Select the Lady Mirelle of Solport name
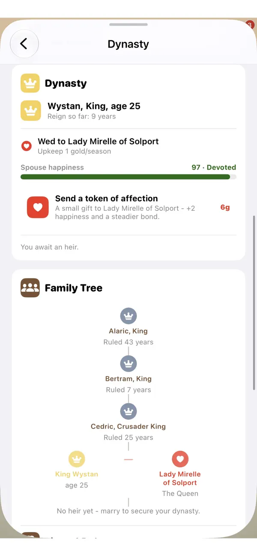 [180, 478]
